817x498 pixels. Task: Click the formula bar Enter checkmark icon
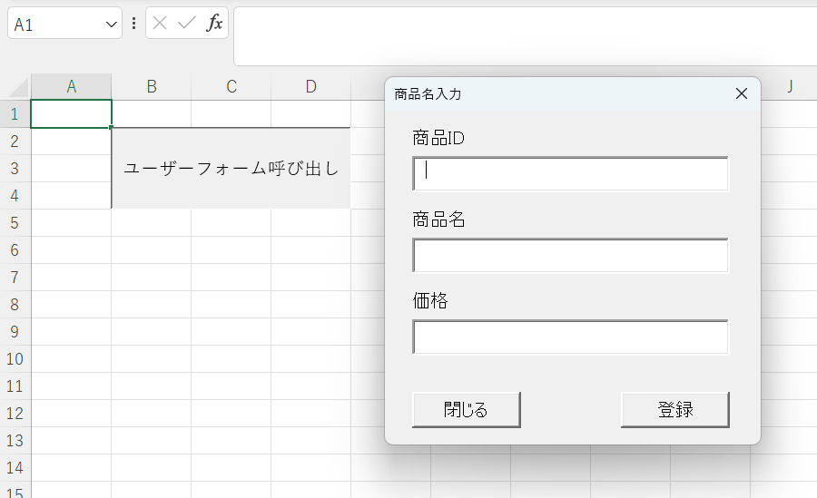(x=186, y=23)
